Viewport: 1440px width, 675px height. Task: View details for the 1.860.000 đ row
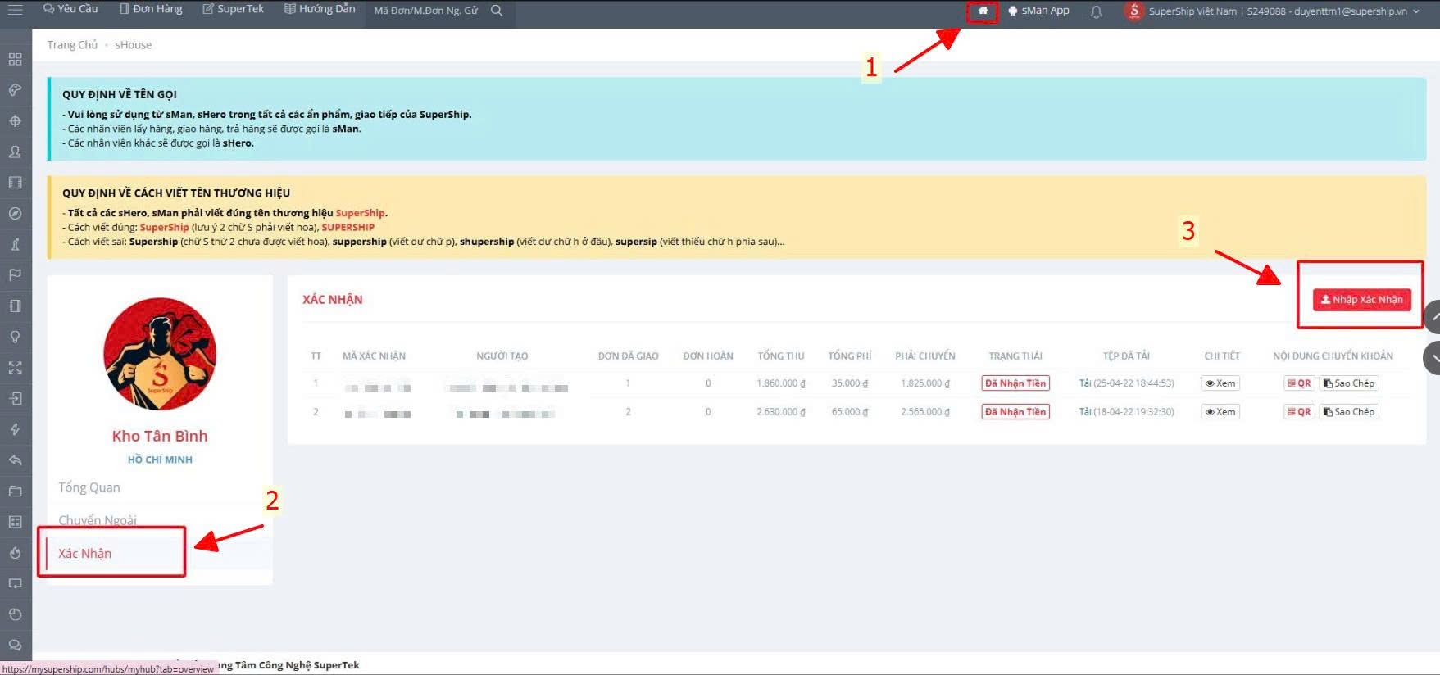point(1220,383)
